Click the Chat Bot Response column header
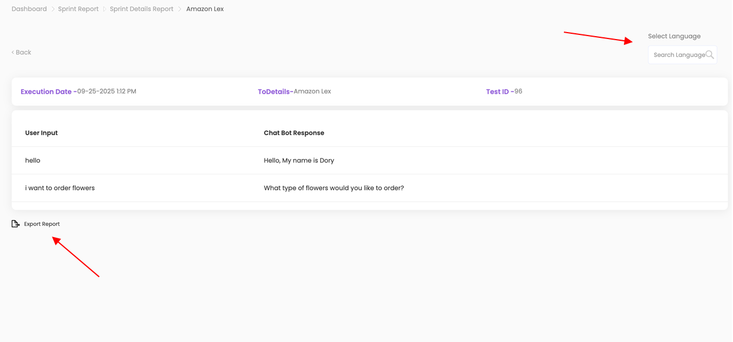Image resolution: width=733 pixels, height=342 pixels. [294, 133]
